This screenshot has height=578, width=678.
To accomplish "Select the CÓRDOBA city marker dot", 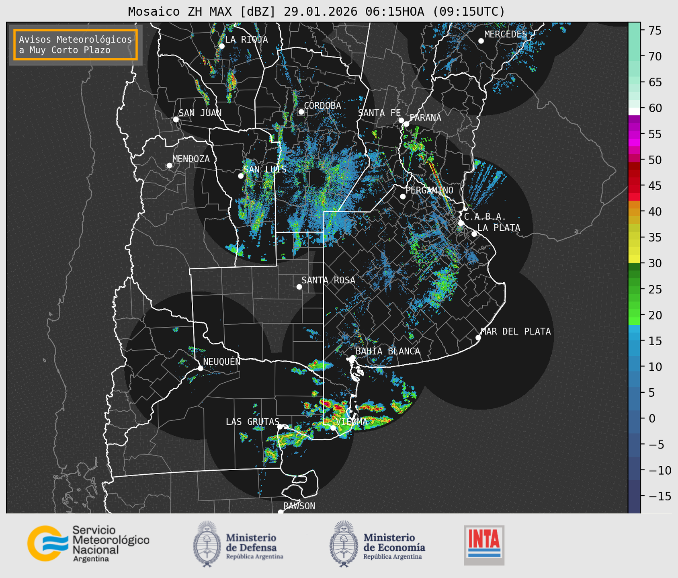I will pos(301,112).
